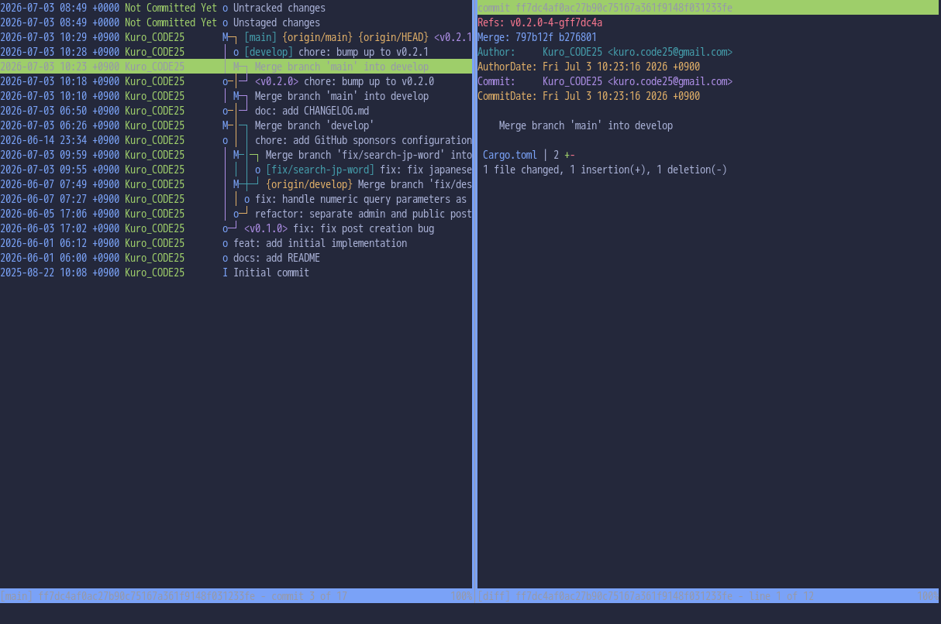Select 'chore: add GitHub sponsors configuration' commit

(x=236, y=140)
